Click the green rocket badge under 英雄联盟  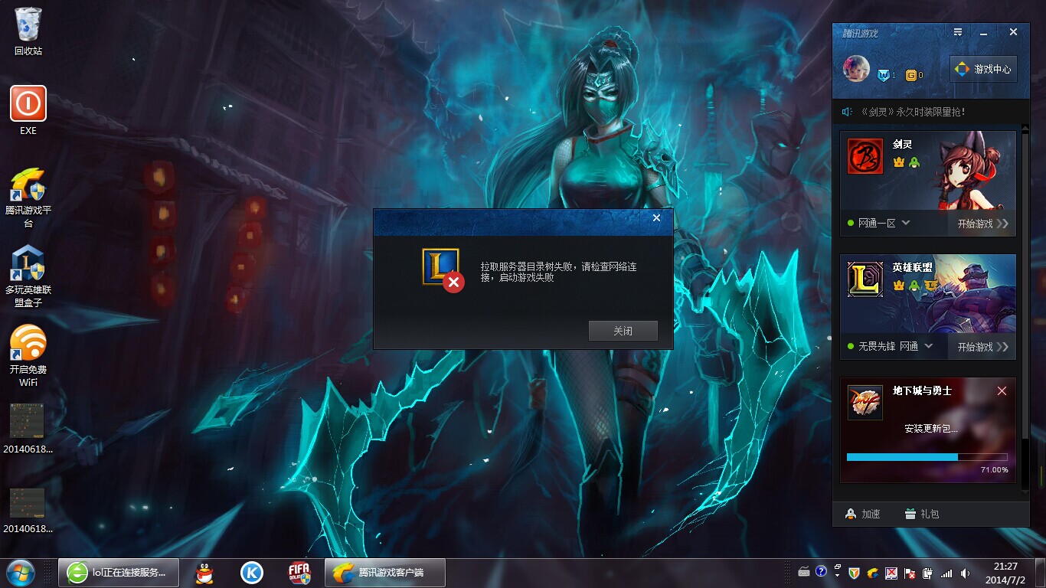click(914, 286)
